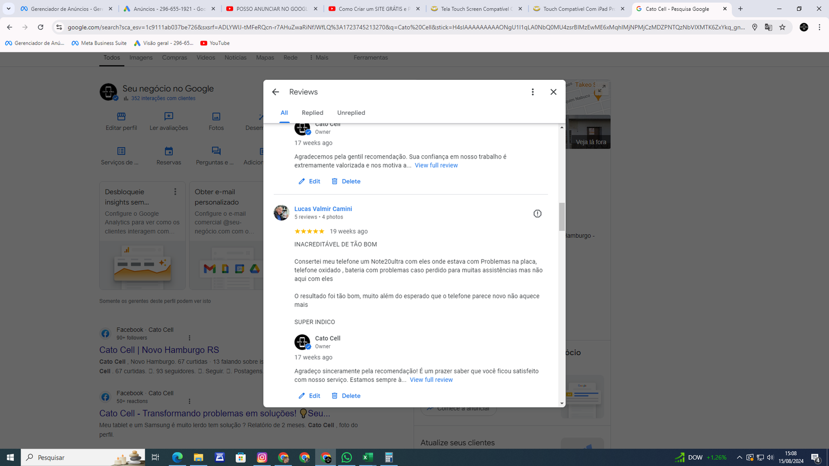The image size is (829, 466).
Task: Open the Fotos icon
Action: 216,116
